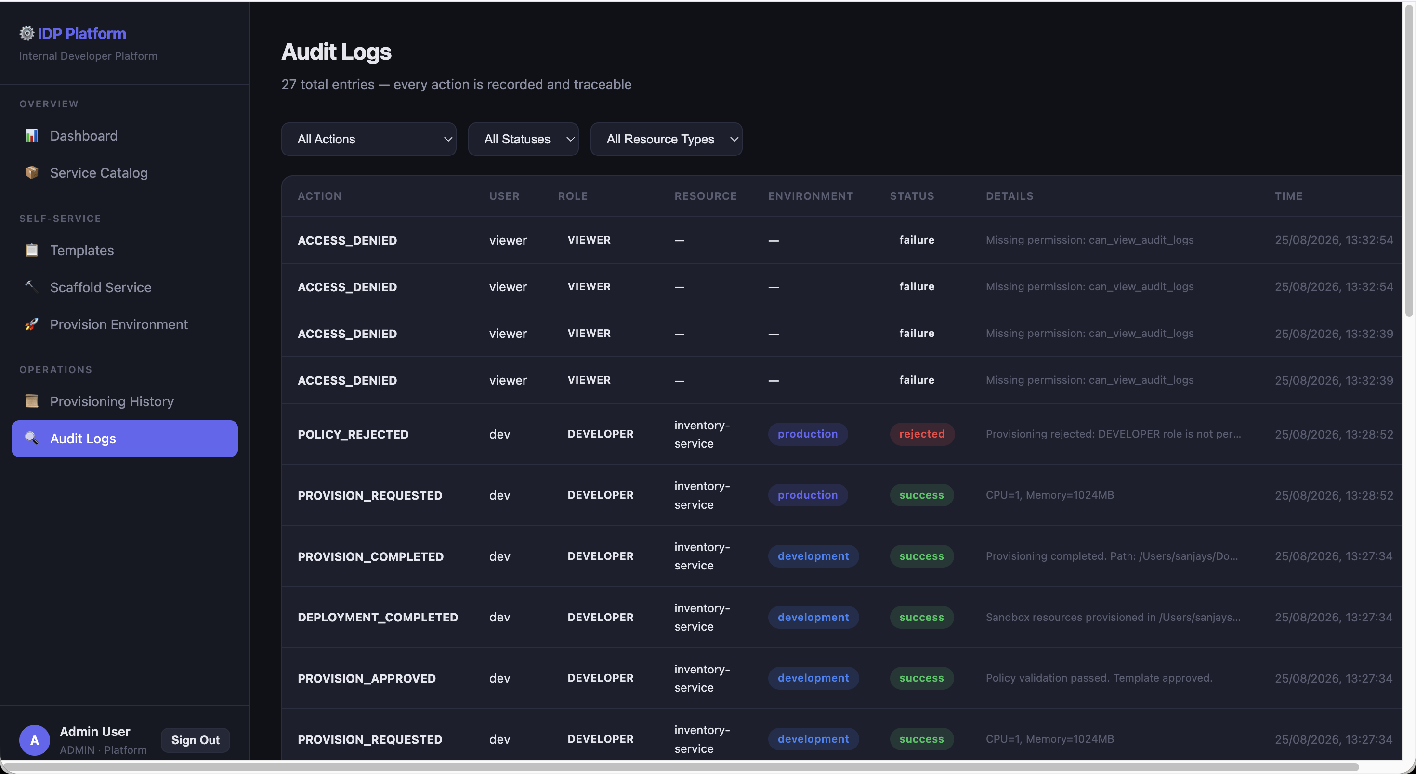
Task: Click the Scaffold Service hammer icon
Action: pyautogui.click(x=32, y=287)
